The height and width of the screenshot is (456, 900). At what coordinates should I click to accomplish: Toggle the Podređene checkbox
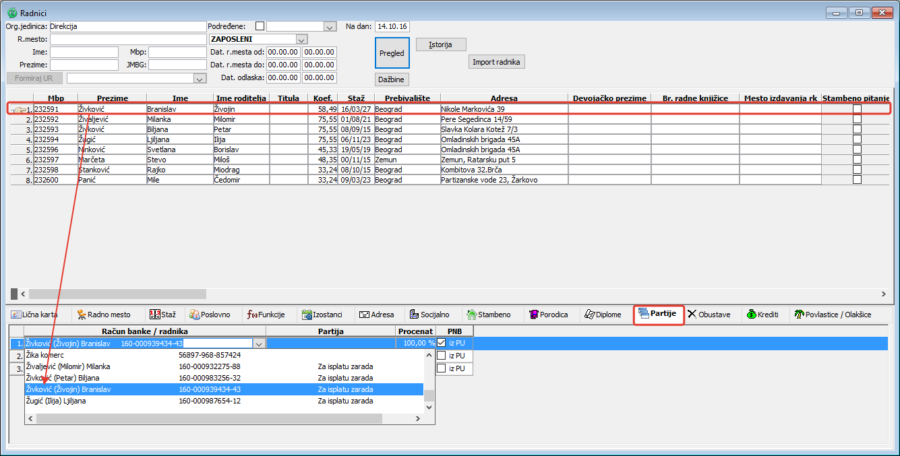[260, 26]
